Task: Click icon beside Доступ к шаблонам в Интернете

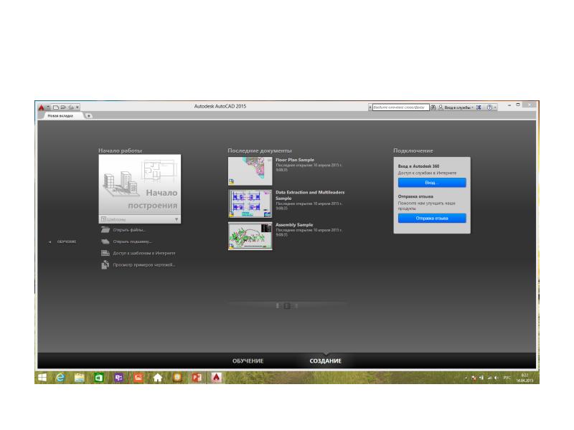Action: pyautogui.click(x=105, y=253)
